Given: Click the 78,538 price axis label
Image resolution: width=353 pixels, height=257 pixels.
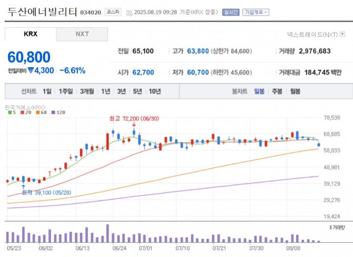Looking at the screenshot, I should 332,118.
